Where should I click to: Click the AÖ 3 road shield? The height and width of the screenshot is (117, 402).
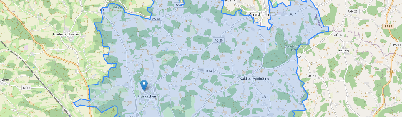click(265, 97)
